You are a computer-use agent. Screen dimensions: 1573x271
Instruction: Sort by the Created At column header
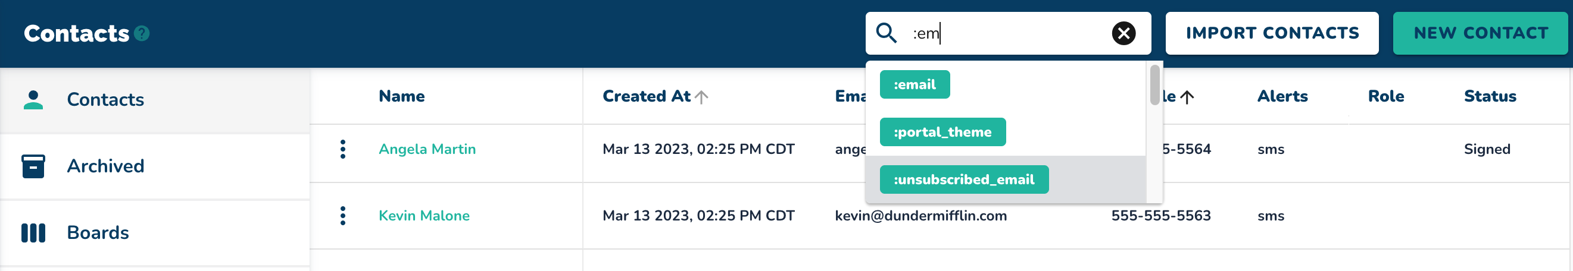point(646,96)
